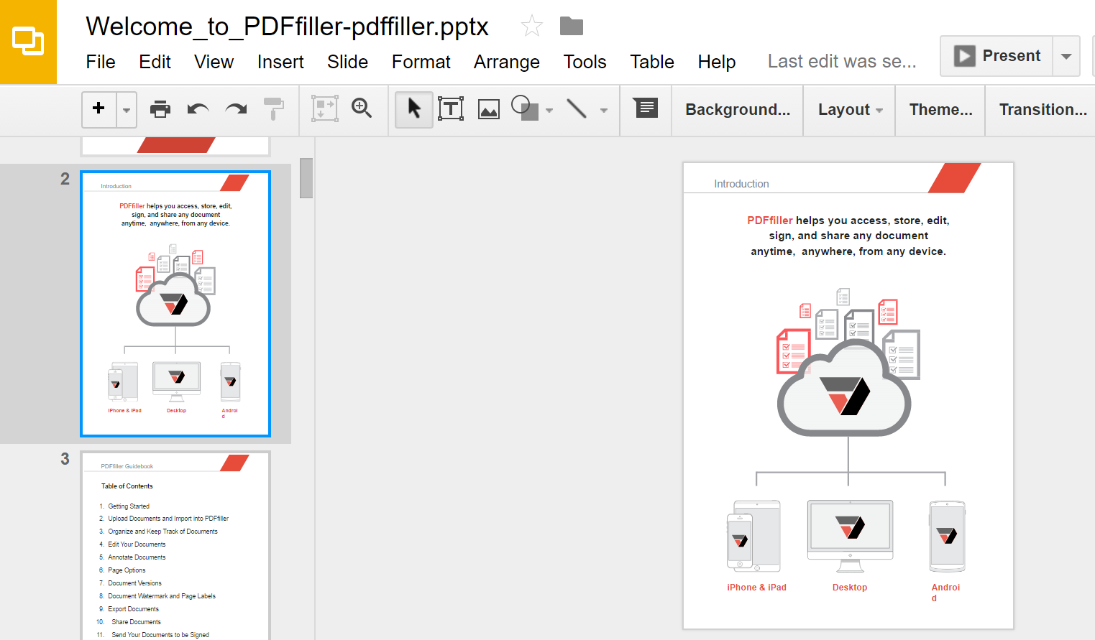The width and height of the screenshot is (1095, 640).
Task: Select the paint format roller icon
Action: pyautogui.click(x=274, y=108)
